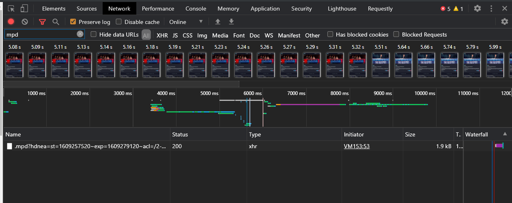512x203 pixels.
Task: Toggle the red filter funnel icon
Action: point(42,22)
